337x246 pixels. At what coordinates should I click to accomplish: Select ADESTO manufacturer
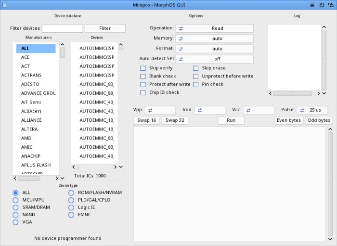click(x=36, y=84)
